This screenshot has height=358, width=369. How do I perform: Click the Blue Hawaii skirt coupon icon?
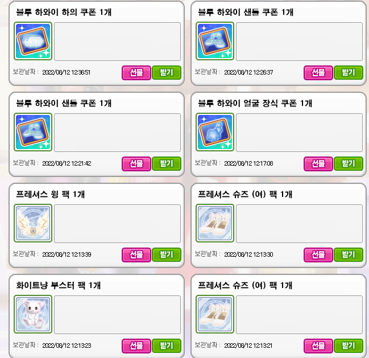pyautogui.click(x=33, y=41)
